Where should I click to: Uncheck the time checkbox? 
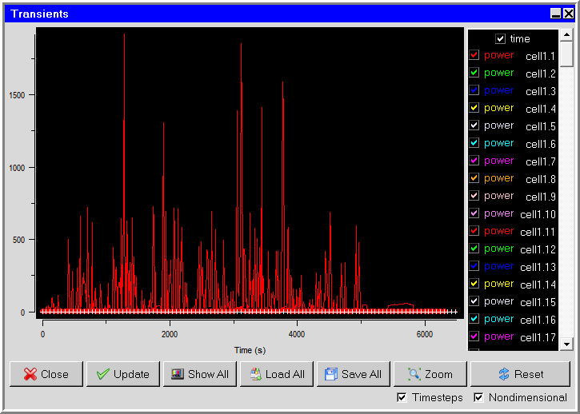pyautogui.click(x=501, y=38)
